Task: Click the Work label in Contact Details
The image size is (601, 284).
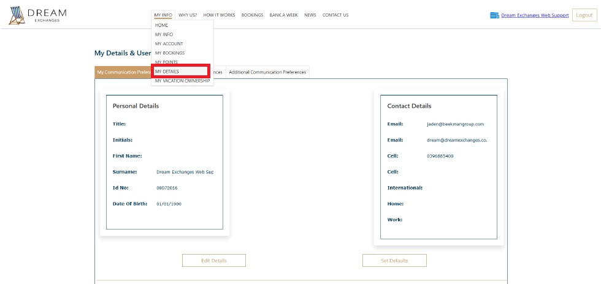Action: 395,220
